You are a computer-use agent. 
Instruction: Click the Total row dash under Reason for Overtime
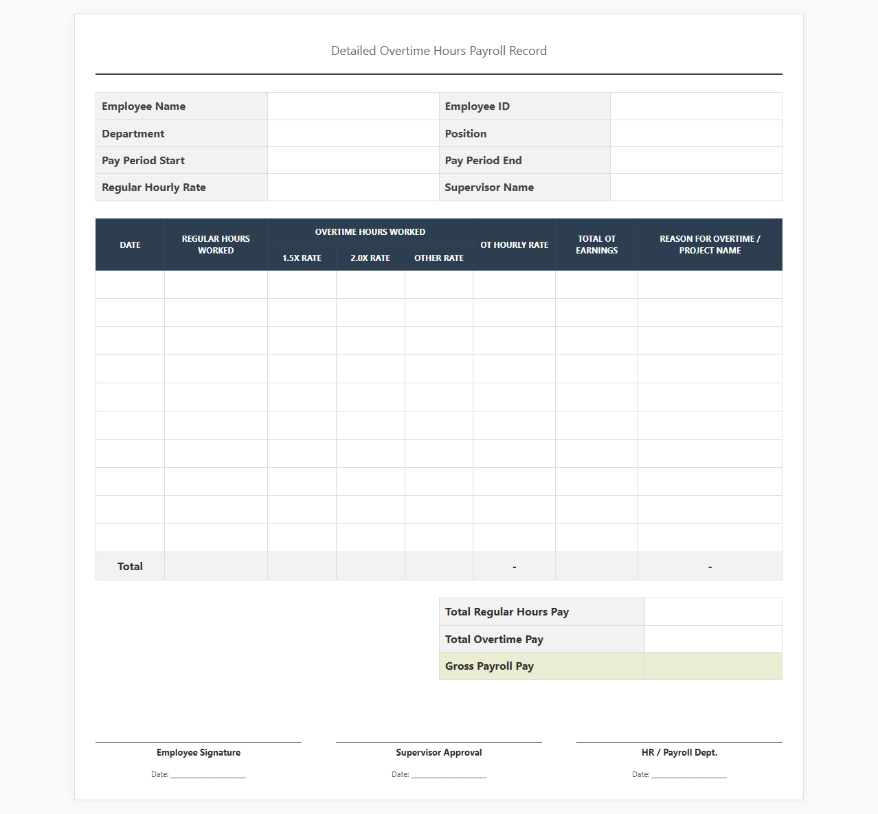710,567
